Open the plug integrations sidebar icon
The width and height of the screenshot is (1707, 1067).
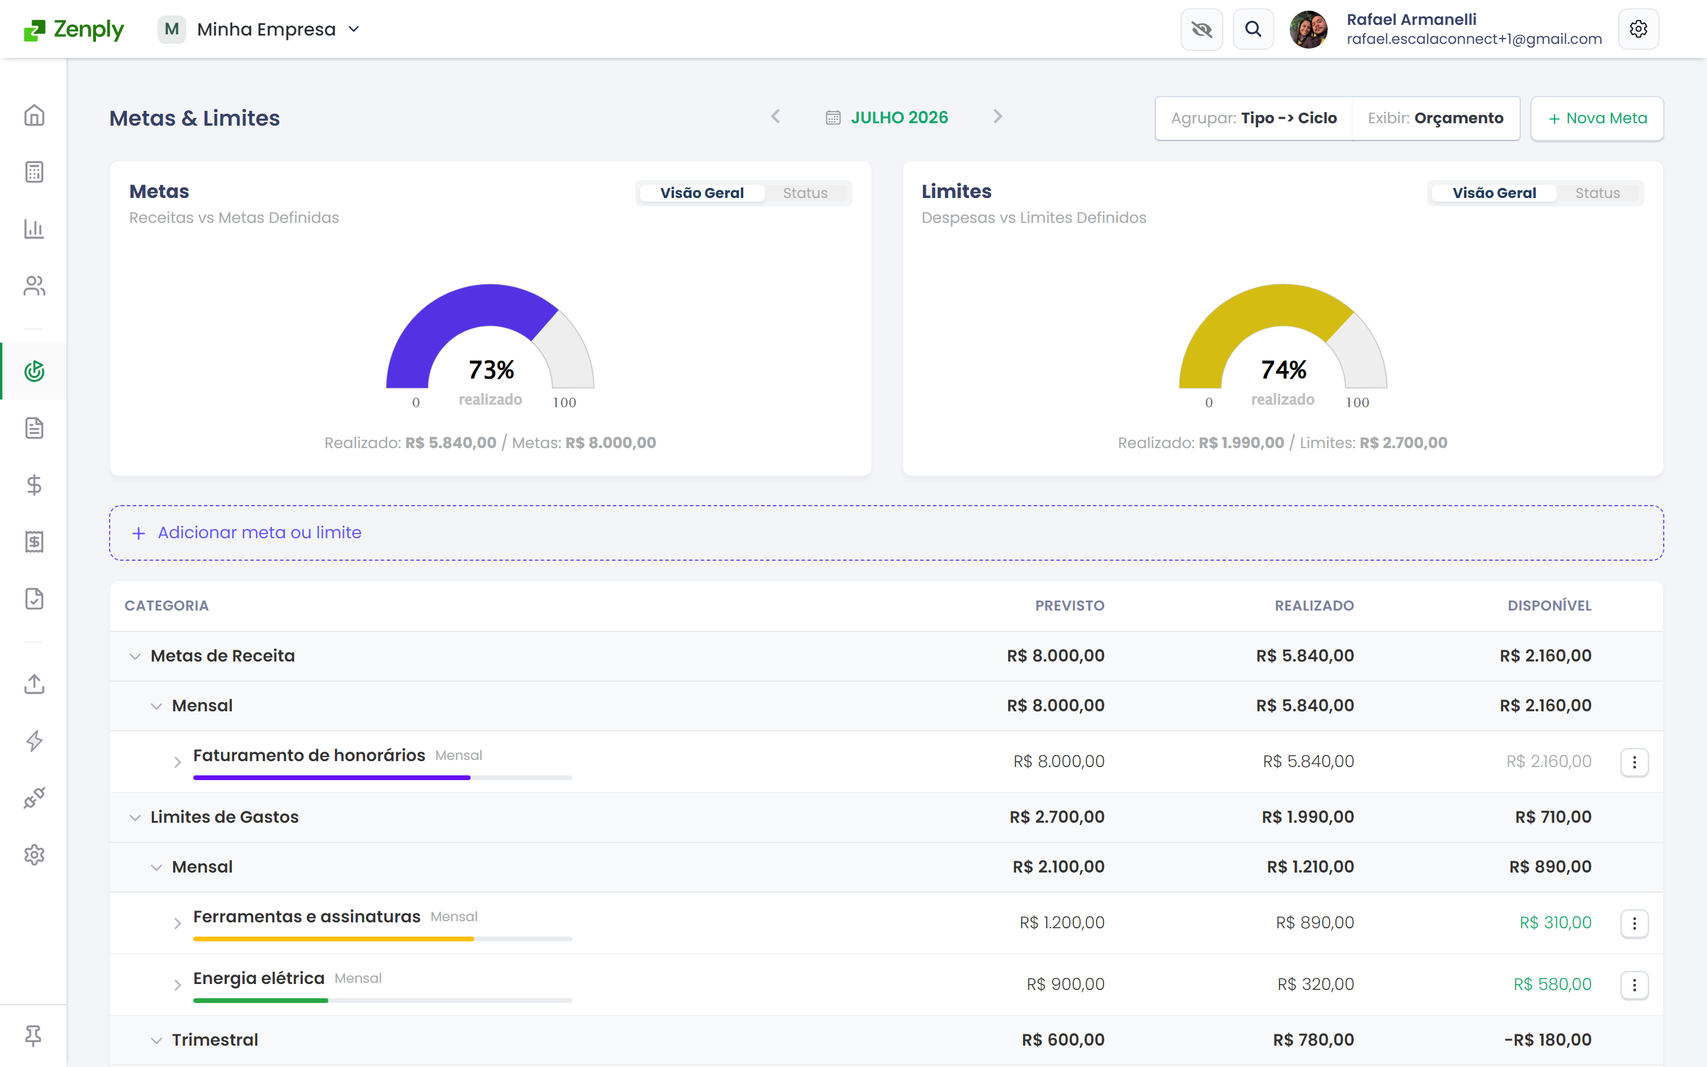pyautogui.click(x=34, y=798)
